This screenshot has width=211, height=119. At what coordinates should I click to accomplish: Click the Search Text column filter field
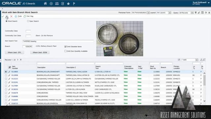[109, 63]
